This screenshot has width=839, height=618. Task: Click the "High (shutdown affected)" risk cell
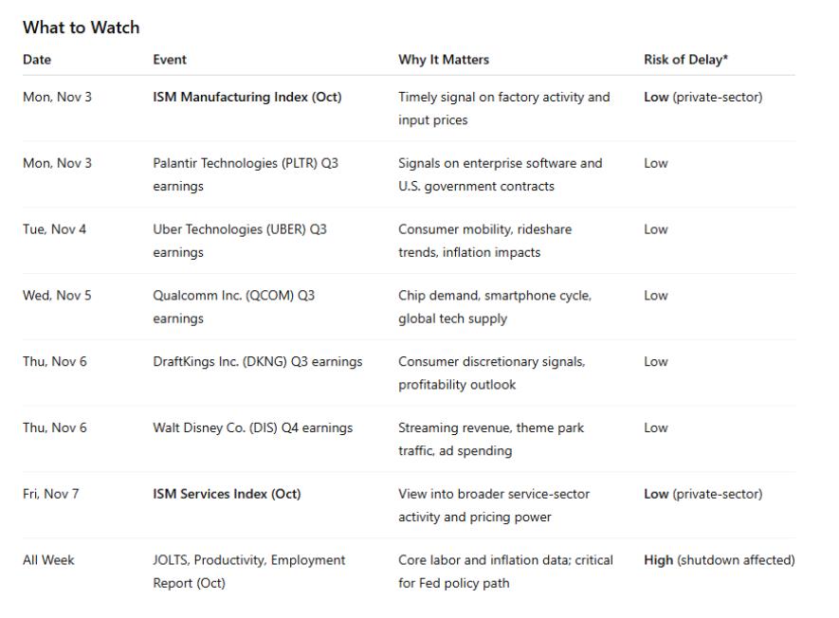tap(719, 560)
